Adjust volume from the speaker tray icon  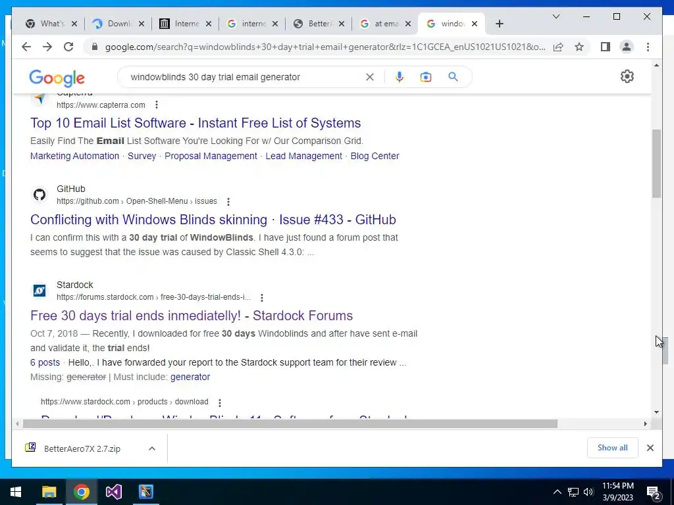(x=588, y=492)
